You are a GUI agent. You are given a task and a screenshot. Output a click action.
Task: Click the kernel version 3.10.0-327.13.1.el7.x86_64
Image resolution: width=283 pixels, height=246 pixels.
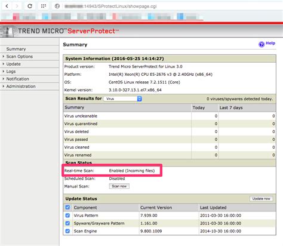135,90
